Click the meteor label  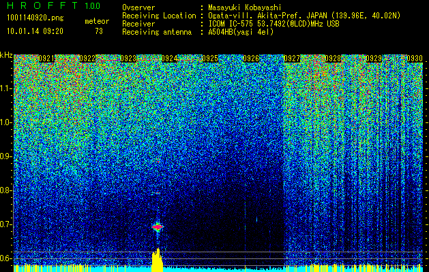pyautogui.click(x=97, y=21)
